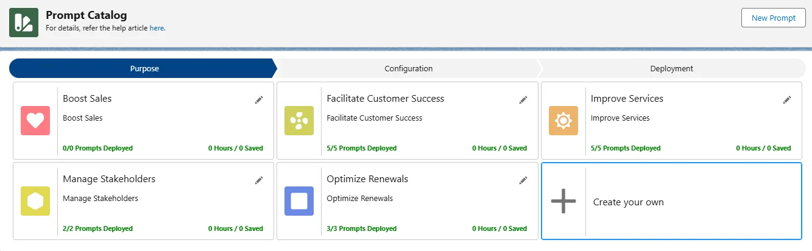Edit Improve Services using its pencil icon
Image resolution: width=812 pixels, height=251 pixels.
787,100
